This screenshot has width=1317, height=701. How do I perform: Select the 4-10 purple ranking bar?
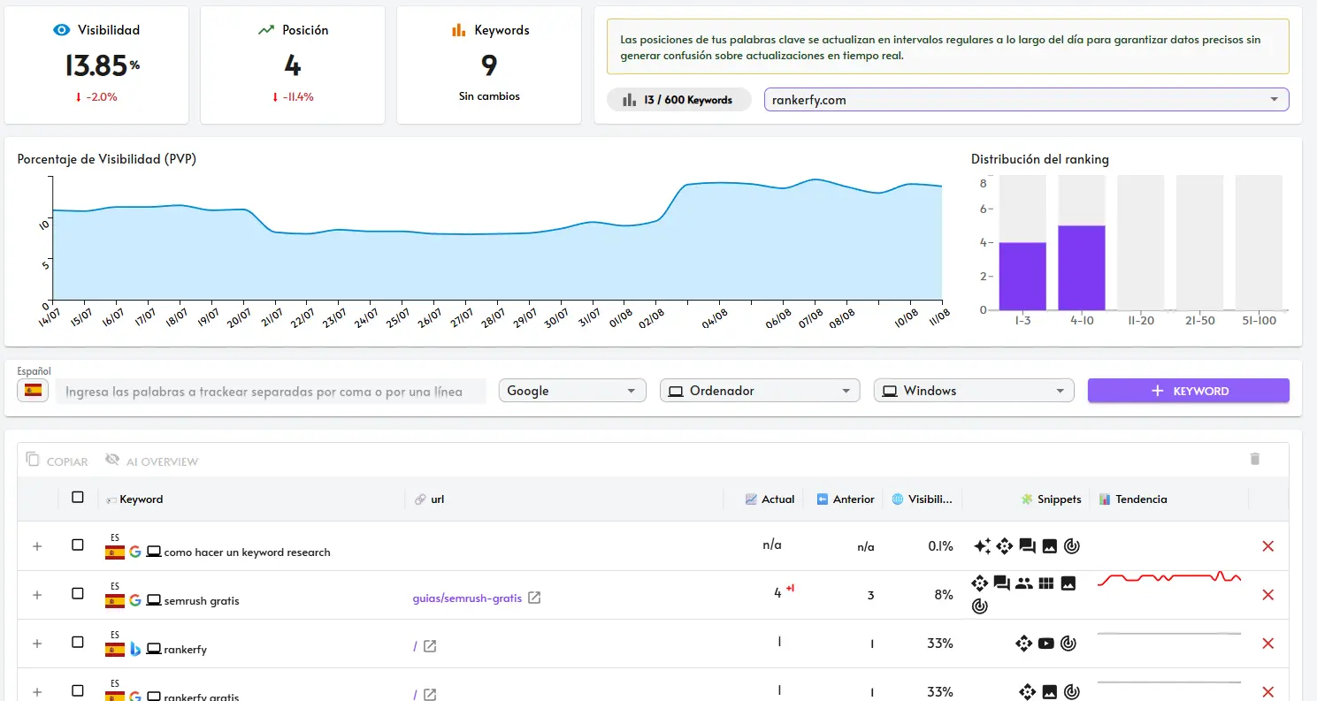[1082, 268]
